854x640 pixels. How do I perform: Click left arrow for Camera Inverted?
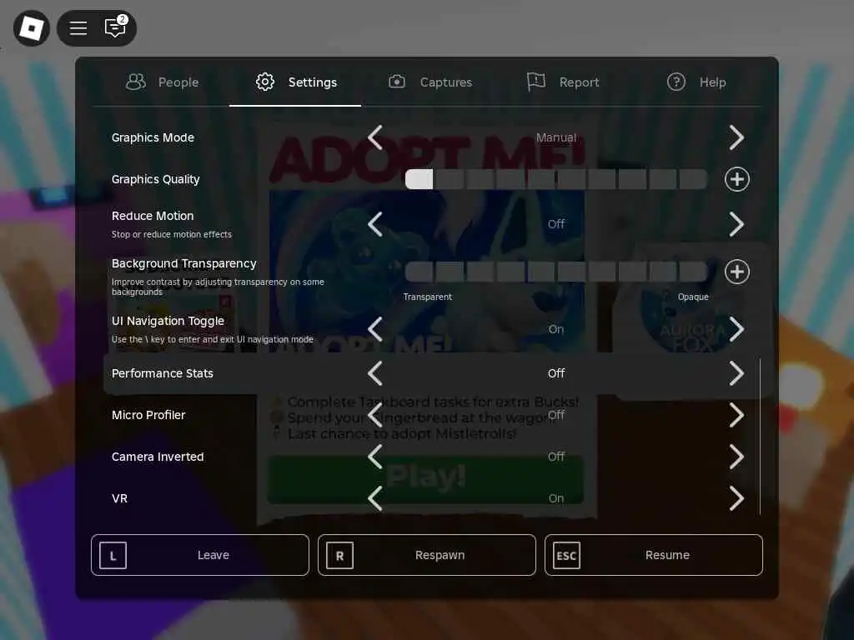click(x=375, y=457)
